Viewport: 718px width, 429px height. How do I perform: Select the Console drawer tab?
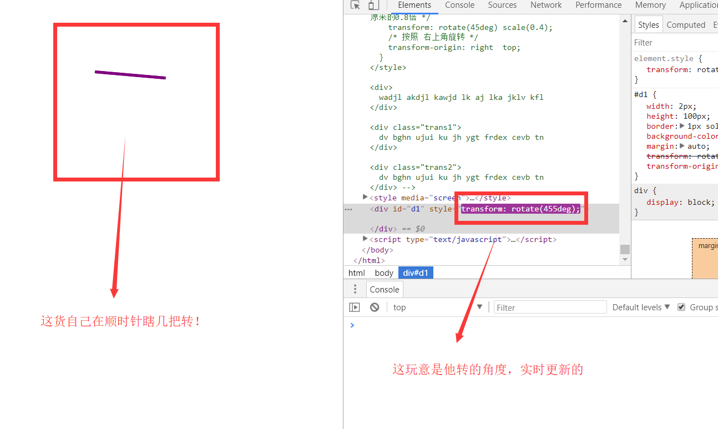point(385,289)
